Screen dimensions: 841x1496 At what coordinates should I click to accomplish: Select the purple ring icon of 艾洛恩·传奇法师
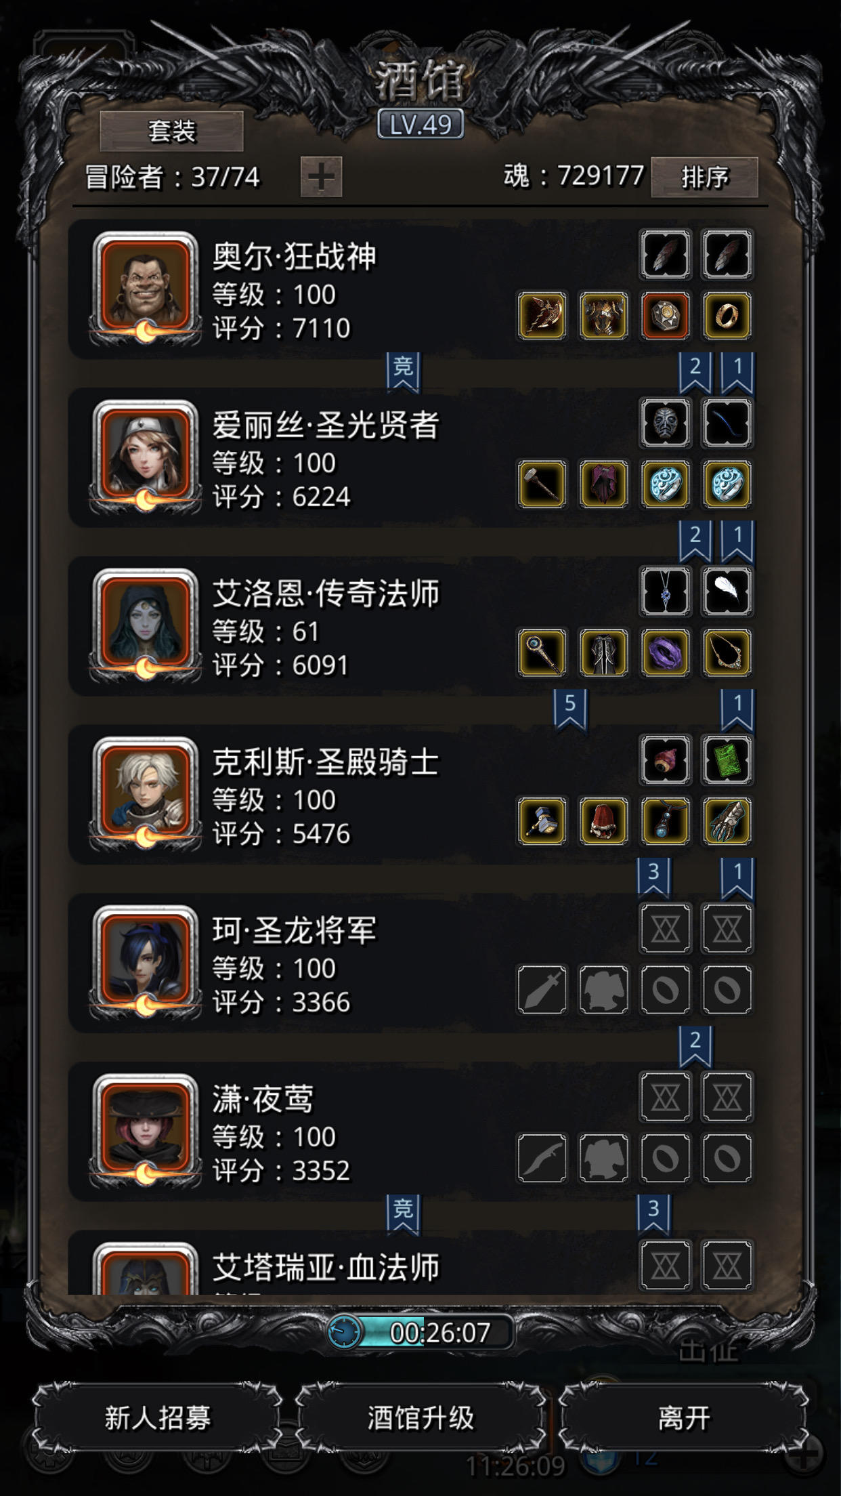pyautogui.click(x=666, y=653)
